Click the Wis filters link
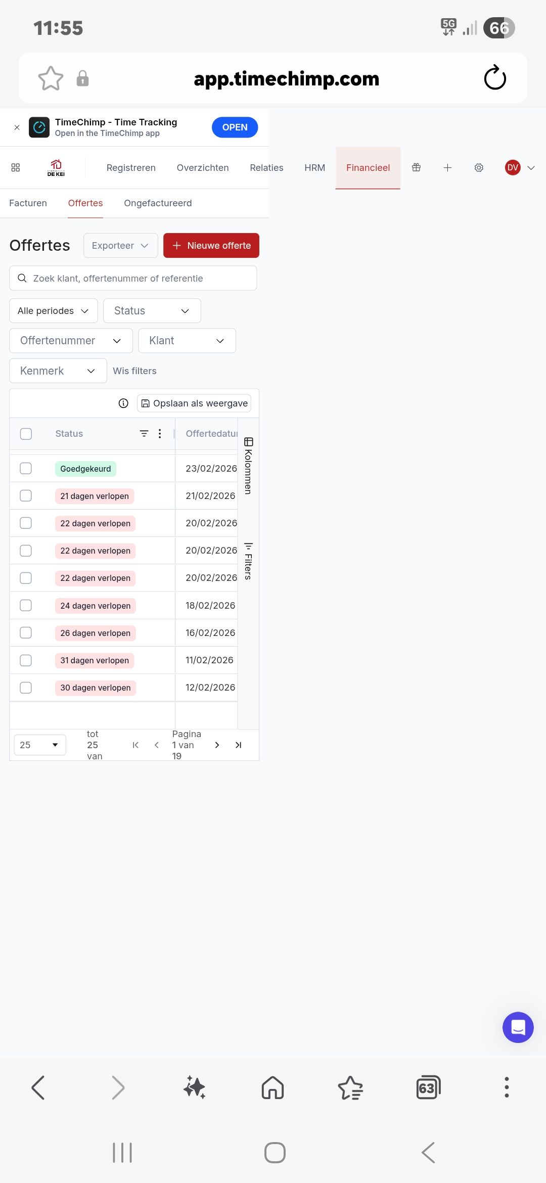 (134, 371)
